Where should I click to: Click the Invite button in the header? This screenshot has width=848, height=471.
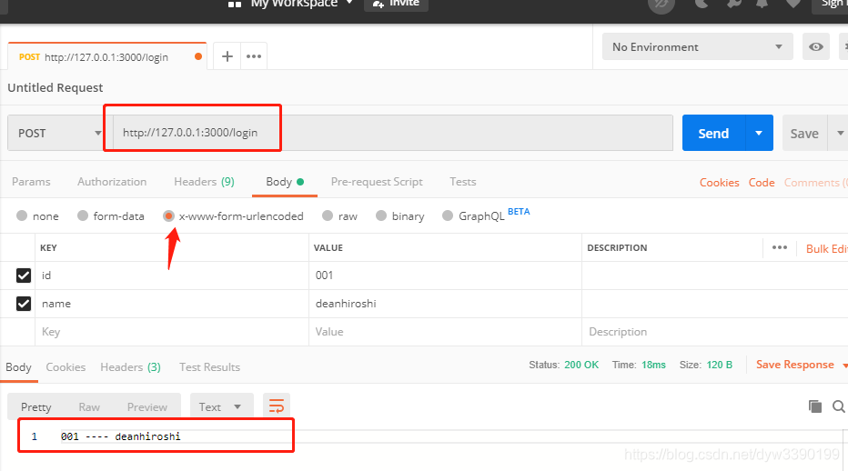pyautogui.click(x=396, y=4)
